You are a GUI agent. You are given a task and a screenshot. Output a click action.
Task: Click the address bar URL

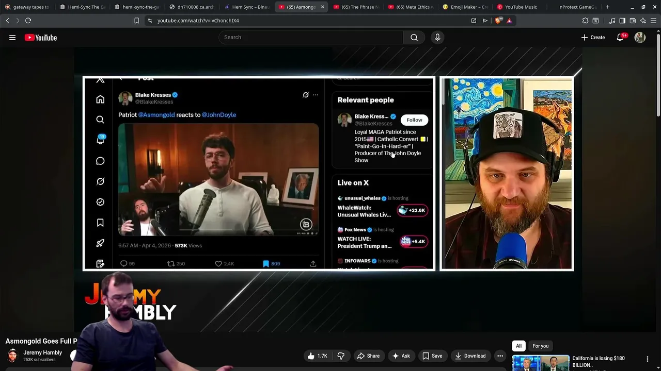tap(198, 21)
